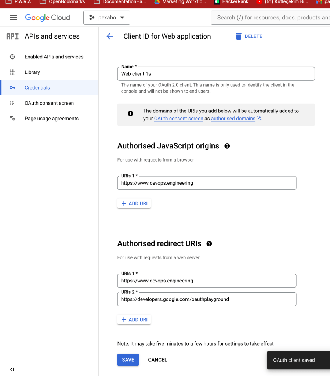Go to OAuth consent screen in the sidebar
The image size is (330, 376).
49,103
